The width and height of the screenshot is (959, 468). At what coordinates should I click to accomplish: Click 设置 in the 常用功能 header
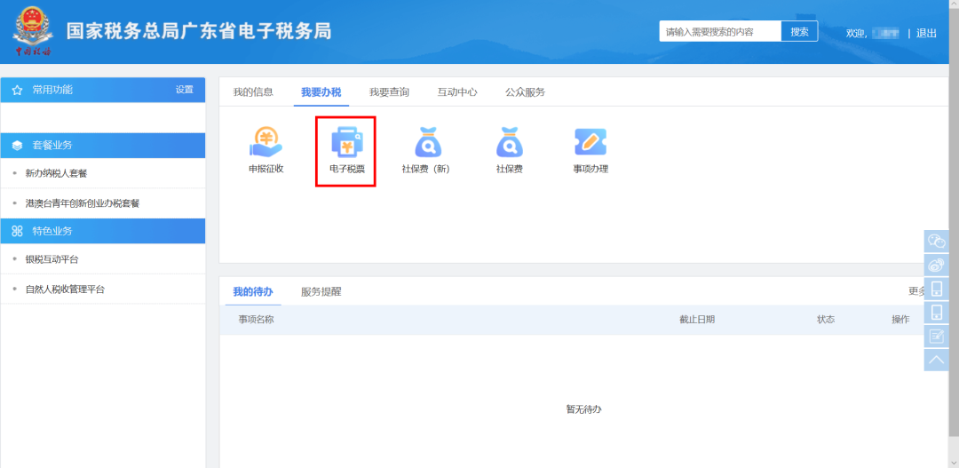pyautogui.click(x=184, y=90)
